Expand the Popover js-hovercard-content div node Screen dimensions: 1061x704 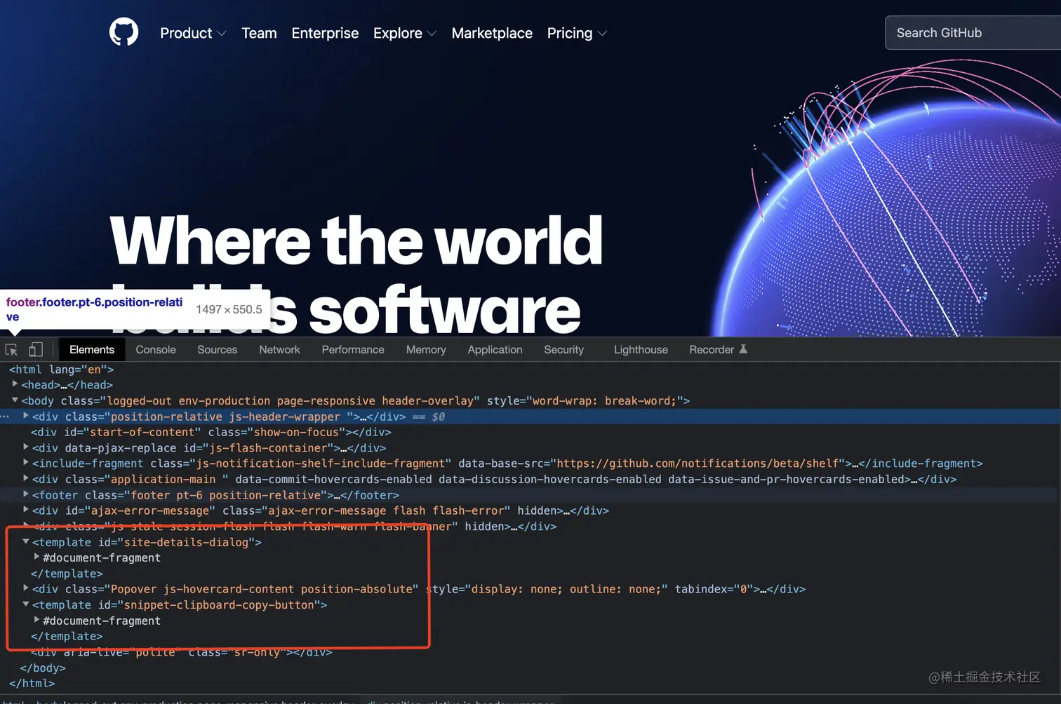(x=26, y=588)
